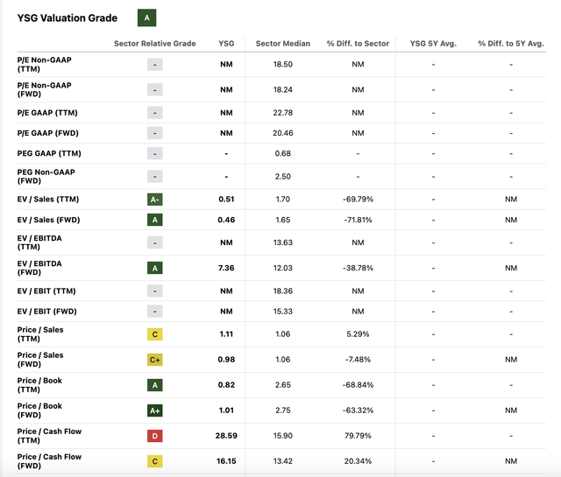Screen dimensions: 561x477
Task: Select the EV / Sales (FWD) row label
Action: click(49, 220)
